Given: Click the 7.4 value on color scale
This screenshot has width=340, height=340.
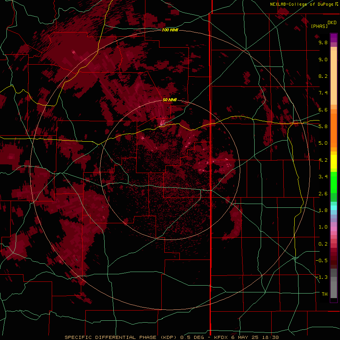Looking at the screenshot, I should [323, 93].
